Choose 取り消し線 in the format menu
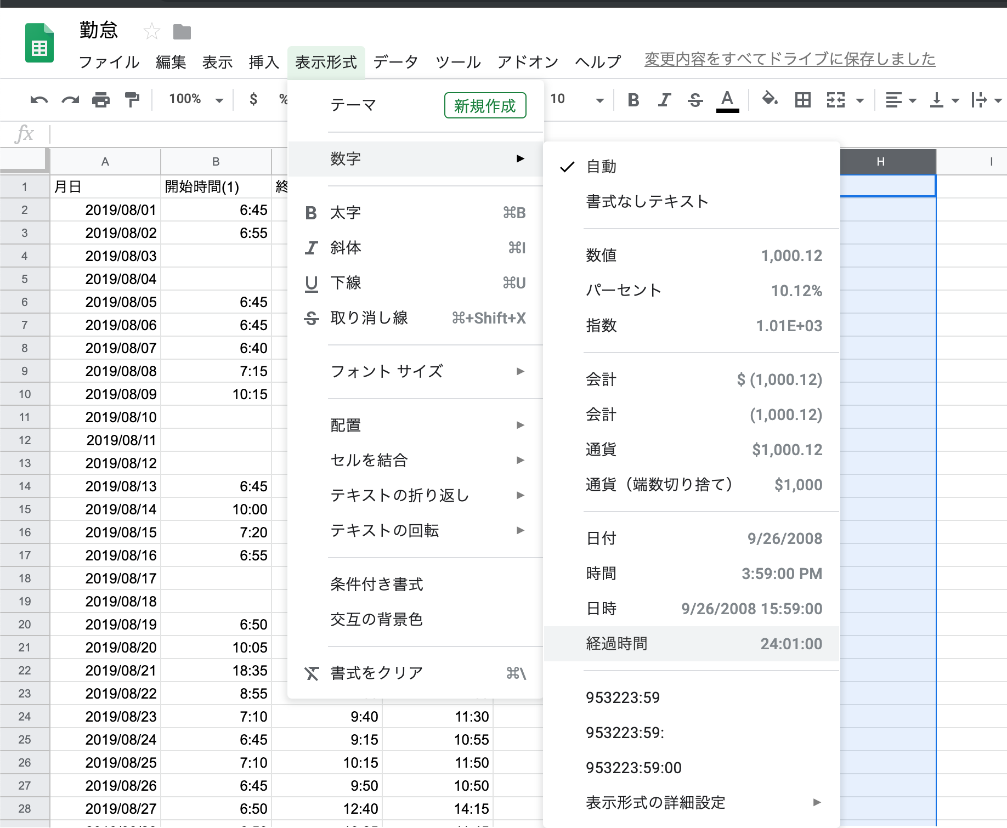This screenshot has width=1007, height=828. point(415,318)
